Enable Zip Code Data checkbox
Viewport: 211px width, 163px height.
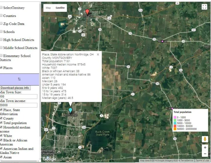pyautogui.click(x=1, y=23)
